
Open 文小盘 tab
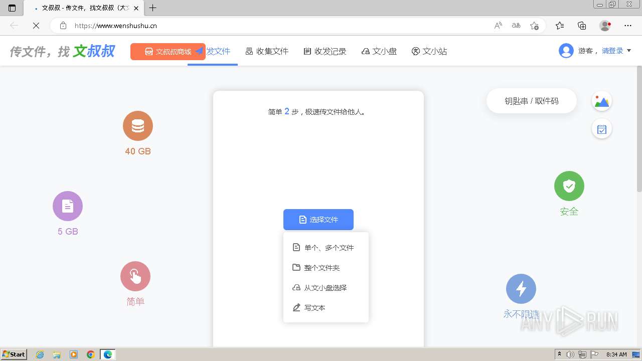[x=379, y=51]
